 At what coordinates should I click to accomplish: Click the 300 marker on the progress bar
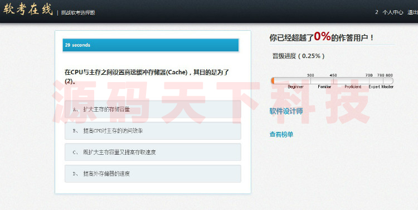[310, 75]
